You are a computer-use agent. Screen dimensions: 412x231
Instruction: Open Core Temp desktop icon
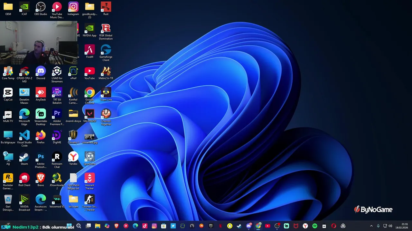pos(8,73)
